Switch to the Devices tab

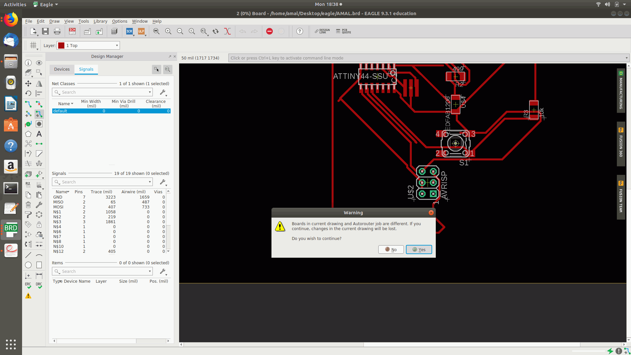62,69
